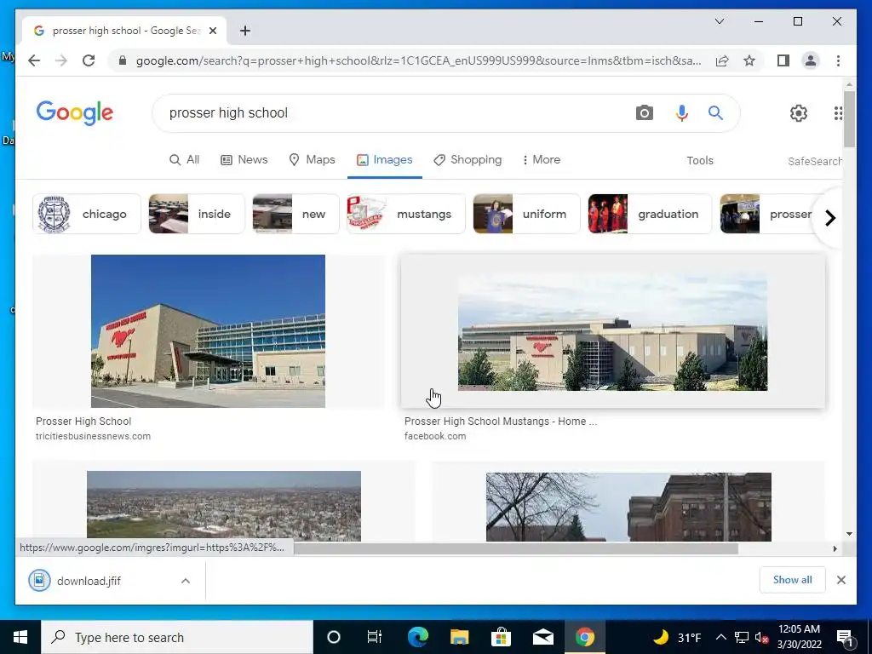
Task: Open a new browser tab
Action: [x=245, y=31]
